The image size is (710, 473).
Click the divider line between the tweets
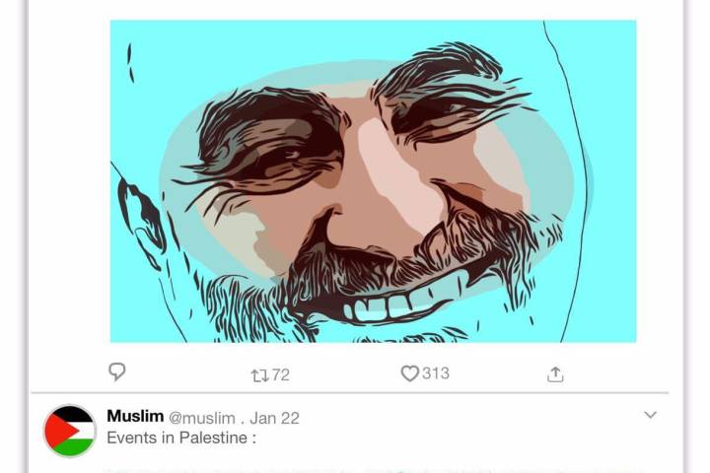(355, 393)
